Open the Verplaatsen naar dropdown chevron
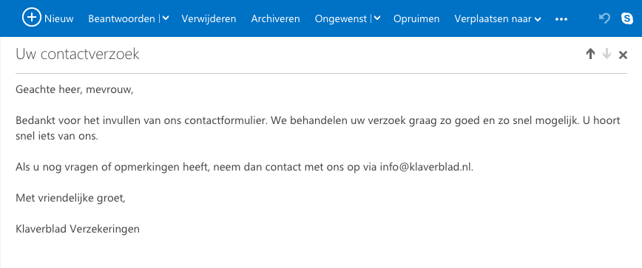The image size is (642, 268). (538, 19)
